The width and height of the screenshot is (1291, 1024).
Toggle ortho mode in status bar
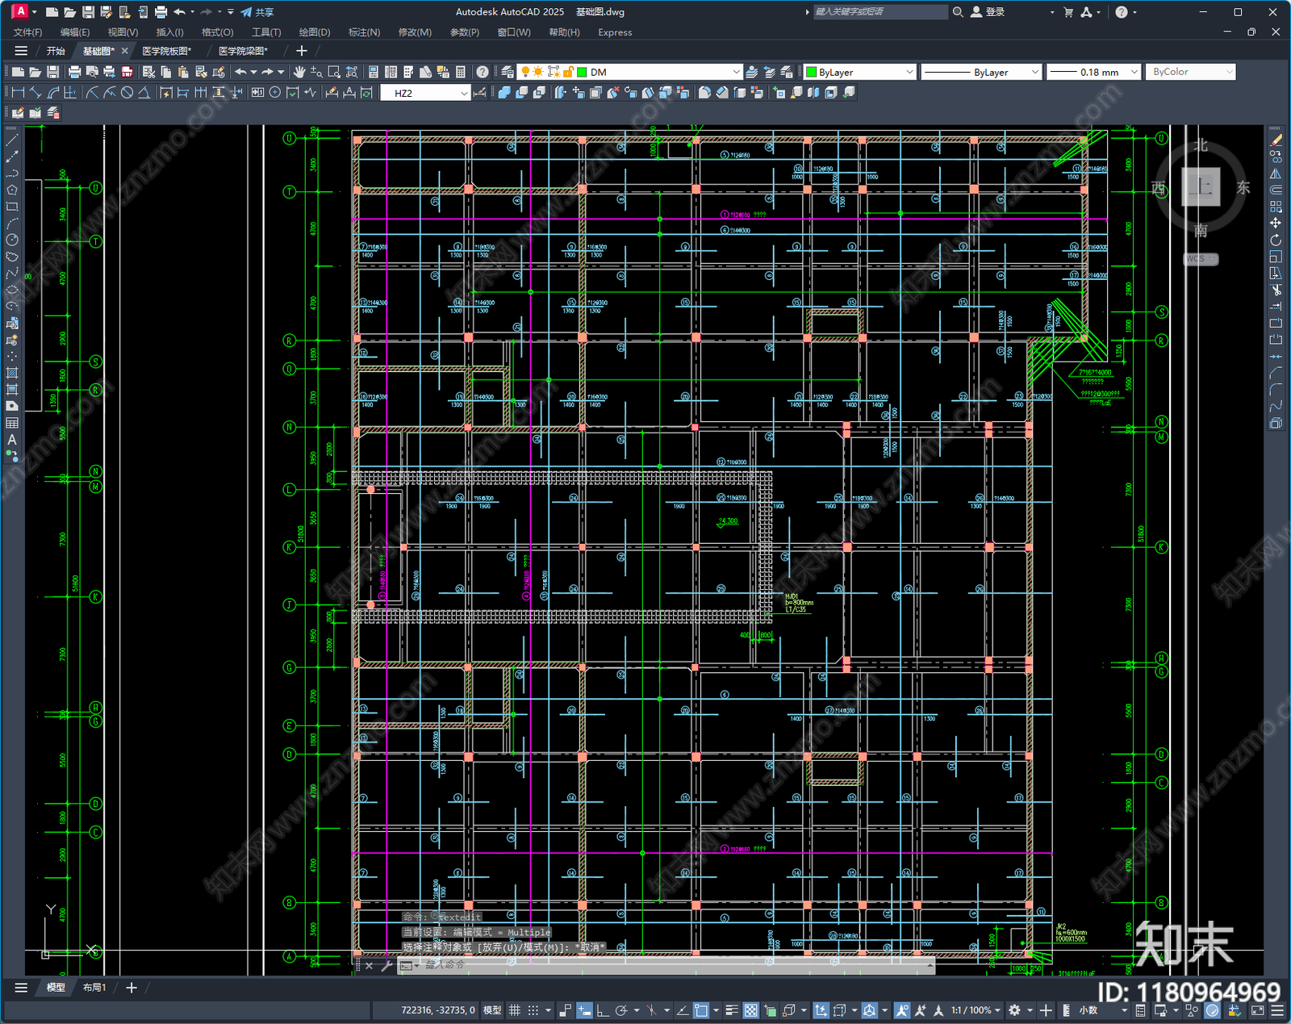(x=603, y=1010)
